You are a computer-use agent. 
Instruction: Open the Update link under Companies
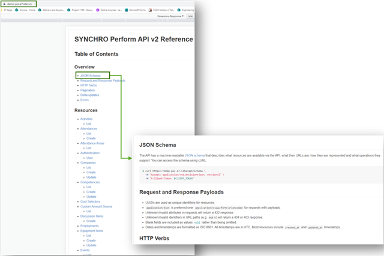coord(91,177)
